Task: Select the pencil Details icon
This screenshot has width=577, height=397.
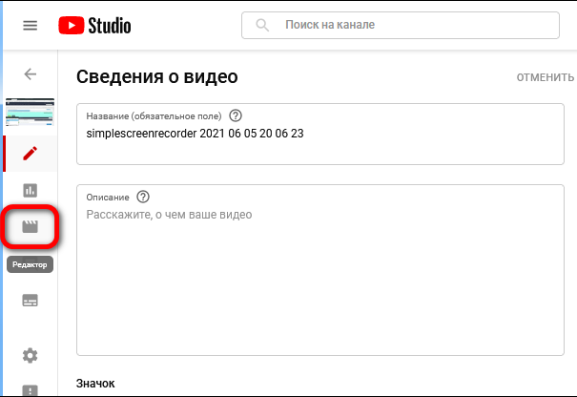Action: coord(31,154)
